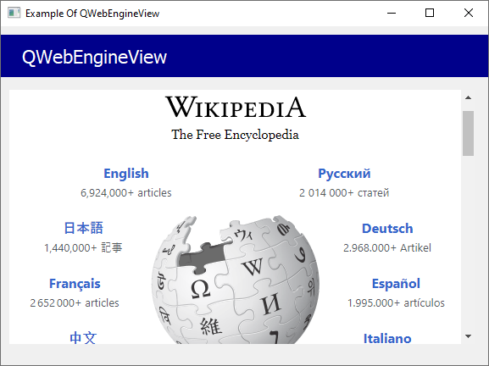Open the Deutsch Wikipedia link
The width and height of the screenshot is (489, 366).
[387, 229]
